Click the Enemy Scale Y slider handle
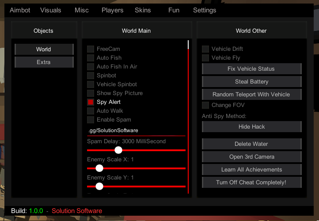This screenshot has height=221, width=319. pyautogui.click(x=99, y=186)
